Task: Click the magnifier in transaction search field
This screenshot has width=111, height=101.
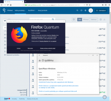Action: (53, 19)
